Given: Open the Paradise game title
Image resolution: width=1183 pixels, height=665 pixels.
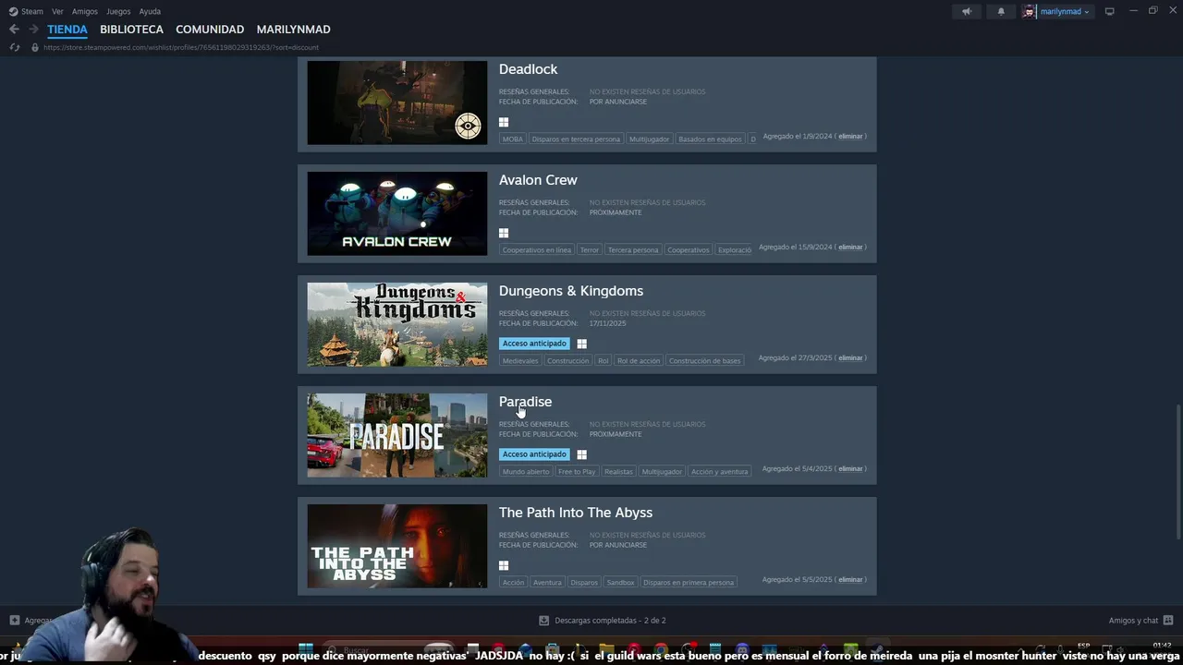Looking at the screenshot, I should (525, 402).
